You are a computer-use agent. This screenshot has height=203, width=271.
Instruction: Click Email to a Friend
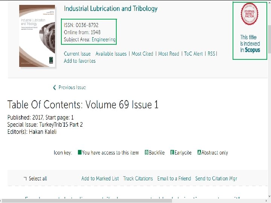[174, 179]
